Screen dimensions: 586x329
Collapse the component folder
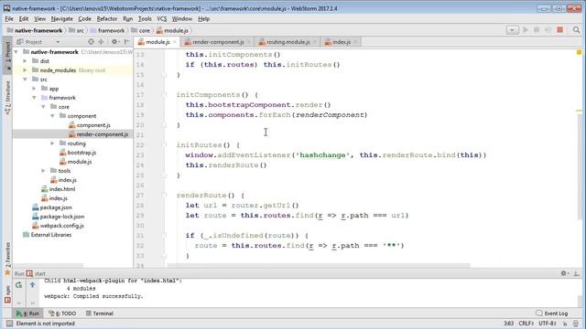pos(52,116)
